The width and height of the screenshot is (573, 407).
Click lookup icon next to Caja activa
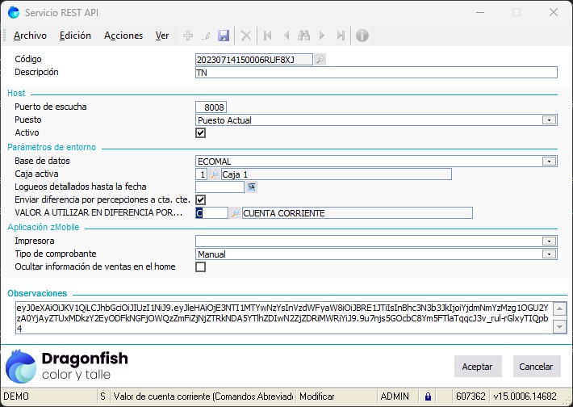214,174
